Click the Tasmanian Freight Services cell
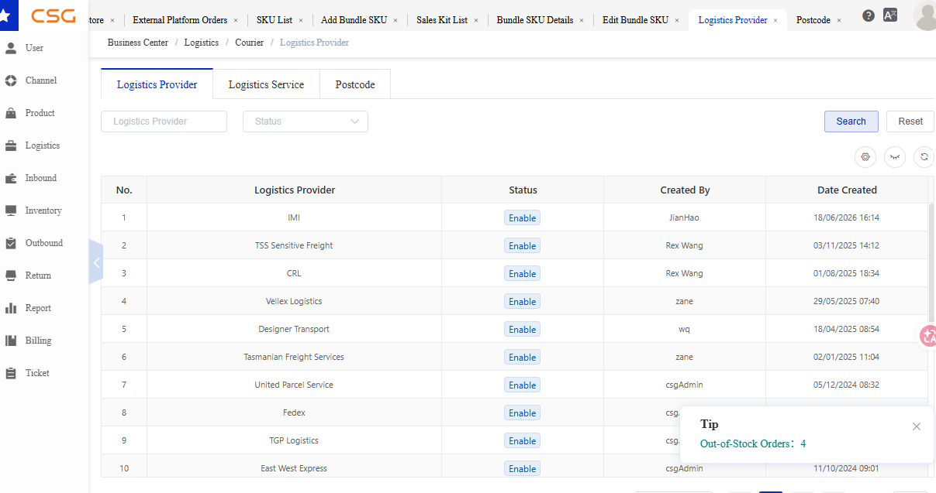 tap(294, 357)
